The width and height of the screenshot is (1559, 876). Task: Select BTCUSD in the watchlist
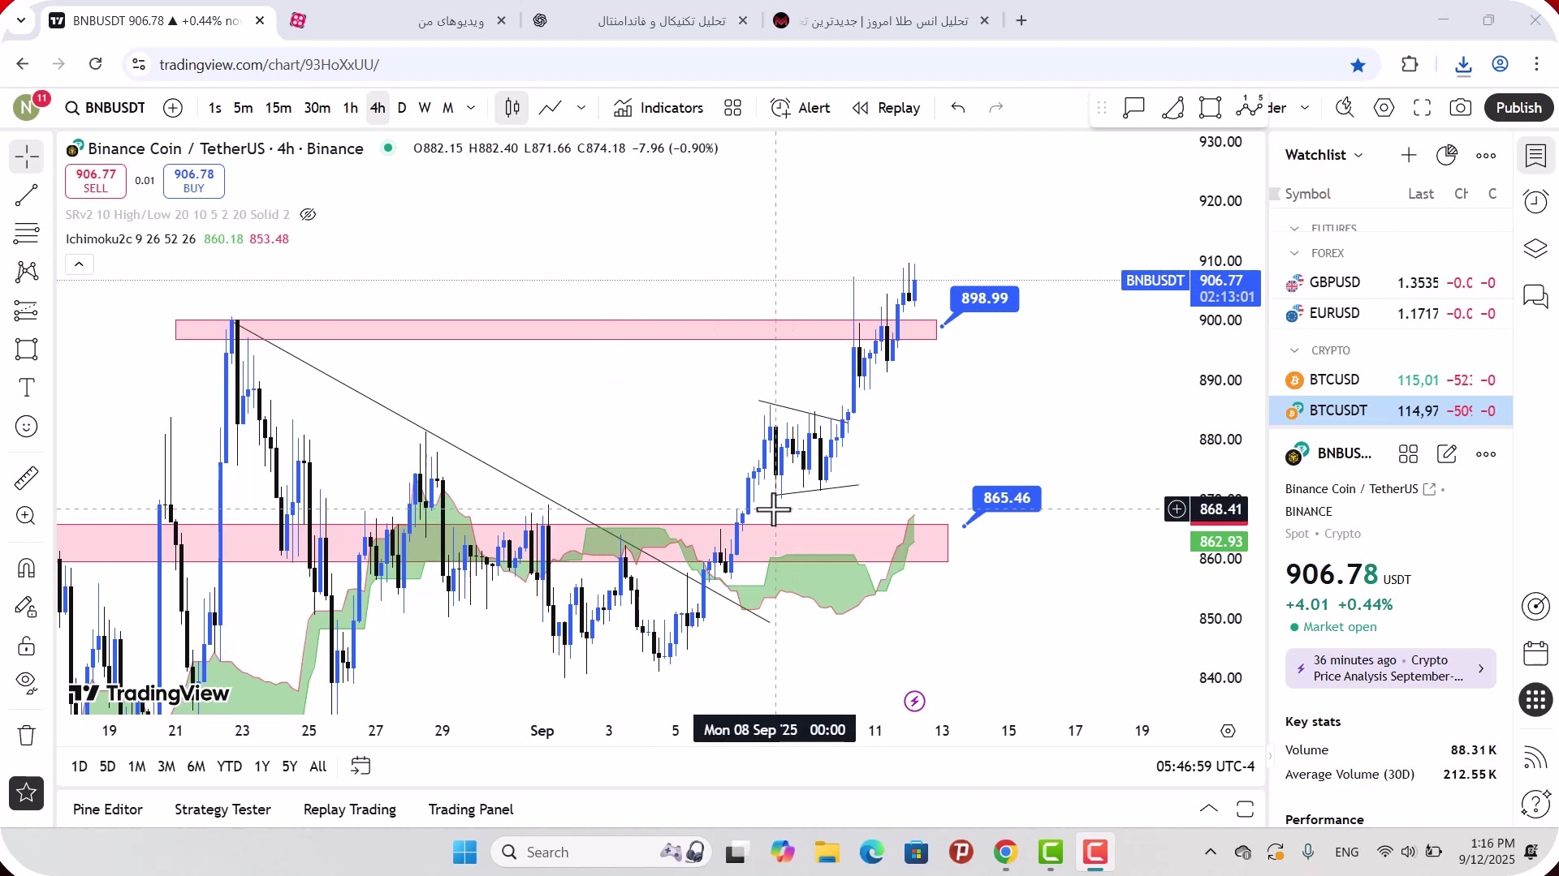(x=1390, y=380)
